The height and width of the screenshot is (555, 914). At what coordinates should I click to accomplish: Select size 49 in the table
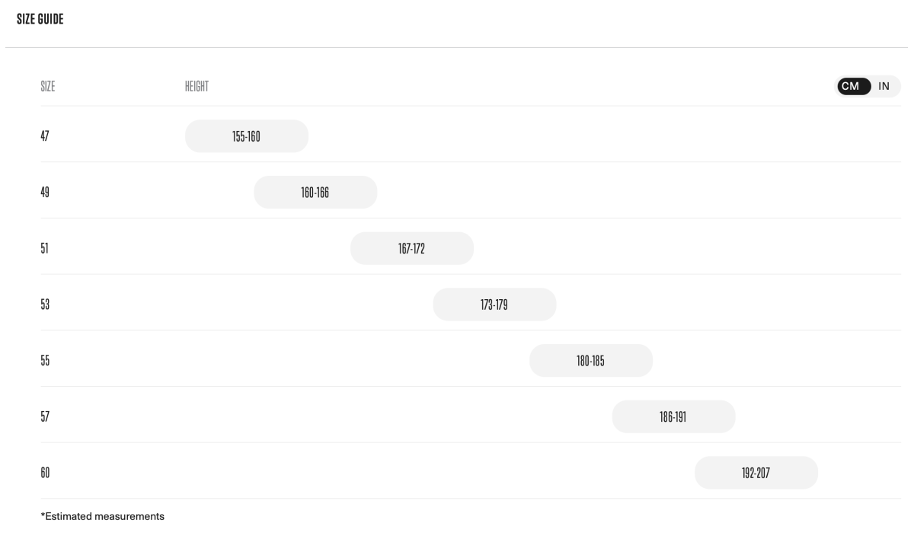pos(45,193)
